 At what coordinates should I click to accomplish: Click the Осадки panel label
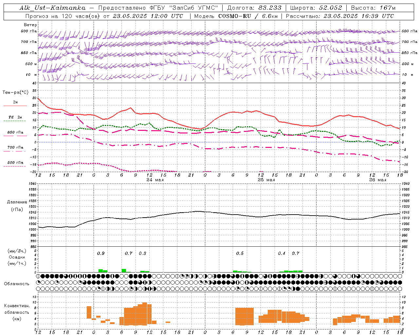(17, 257)
